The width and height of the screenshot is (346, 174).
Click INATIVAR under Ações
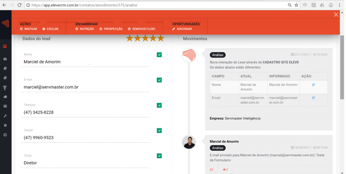29,29
